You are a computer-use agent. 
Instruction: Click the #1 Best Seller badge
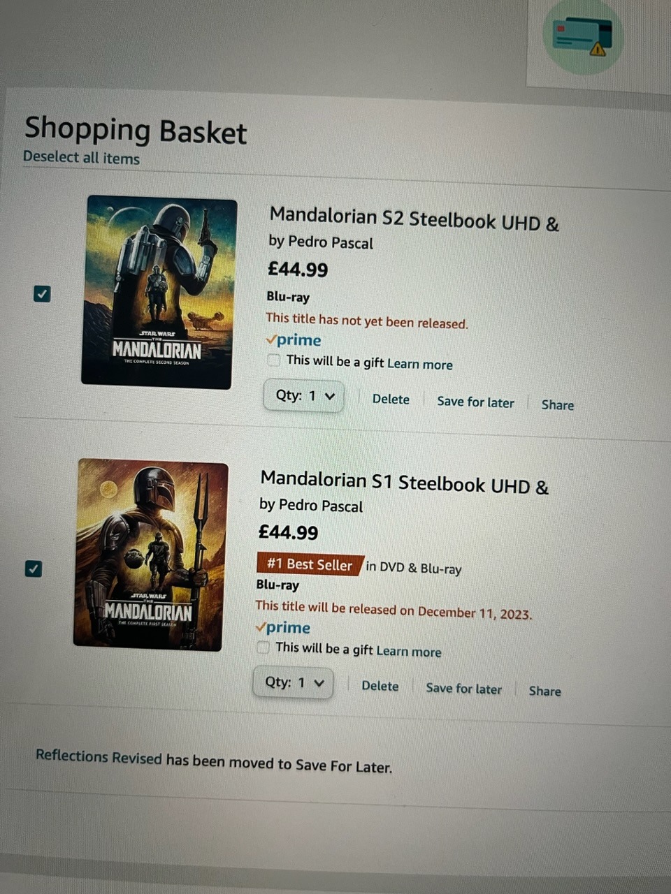310,564
